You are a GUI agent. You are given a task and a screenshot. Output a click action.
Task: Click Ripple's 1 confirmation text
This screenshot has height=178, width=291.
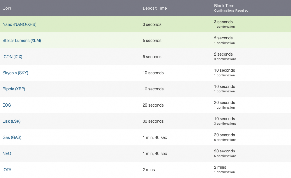[225, 91]
